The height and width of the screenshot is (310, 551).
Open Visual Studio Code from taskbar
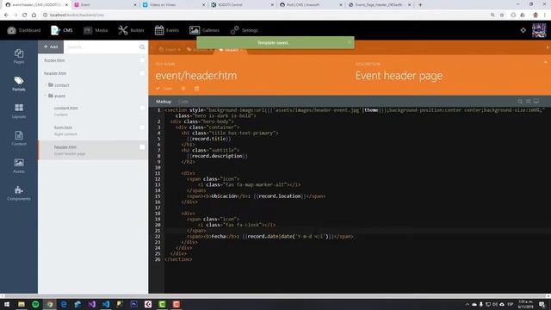pos(106,304)
